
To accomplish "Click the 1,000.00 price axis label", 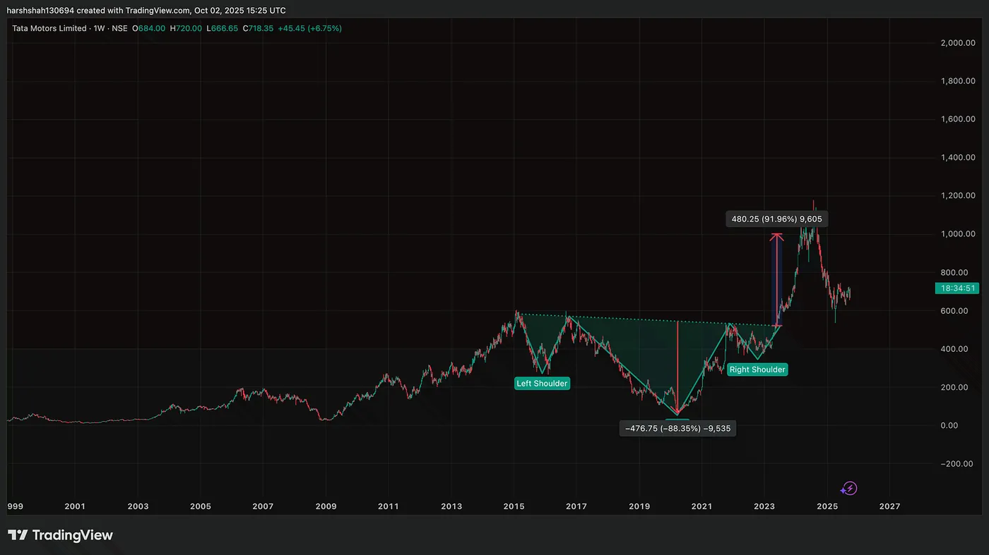I will [958, 234].
